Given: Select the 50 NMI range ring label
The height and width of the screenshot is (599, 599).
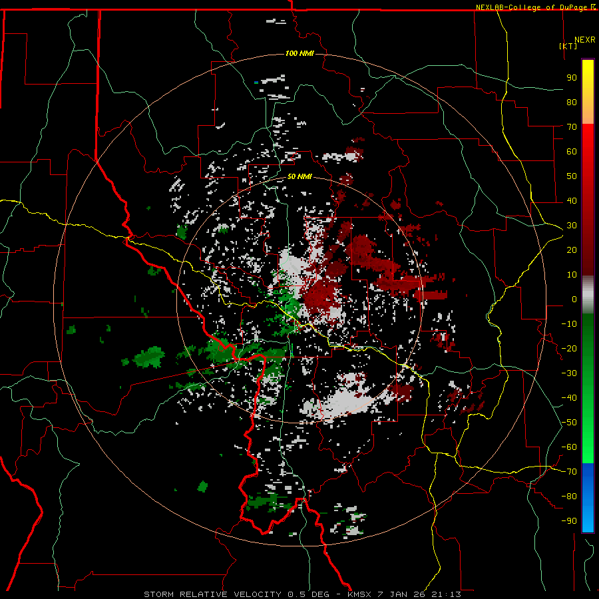Looking at the screenshot, I should coord(299,176).
